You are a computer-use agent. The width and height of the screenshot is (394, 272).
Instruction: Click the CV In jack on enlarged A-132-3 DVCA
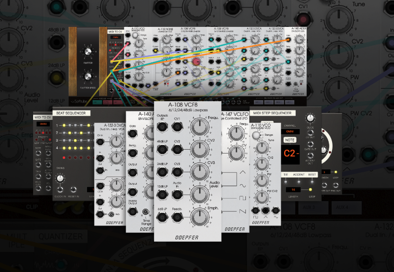pyautogui.click(x=100, y=142)
